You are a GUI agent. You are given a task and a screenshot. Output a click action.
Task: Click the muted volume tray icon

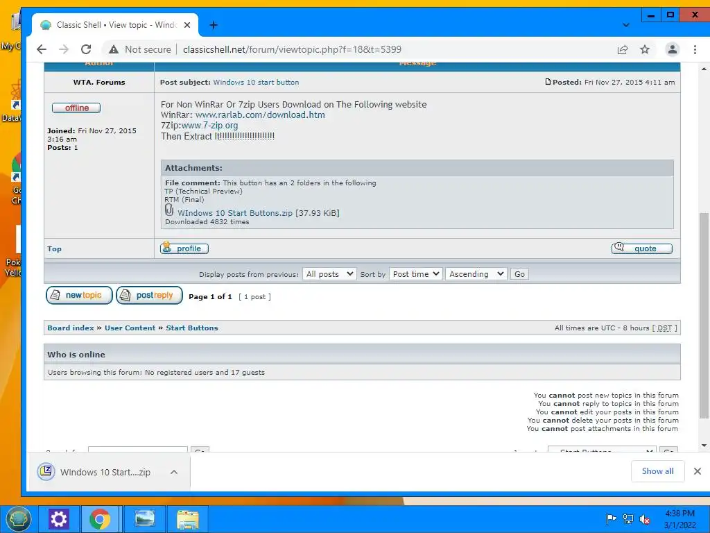click(x=645, y=519)
